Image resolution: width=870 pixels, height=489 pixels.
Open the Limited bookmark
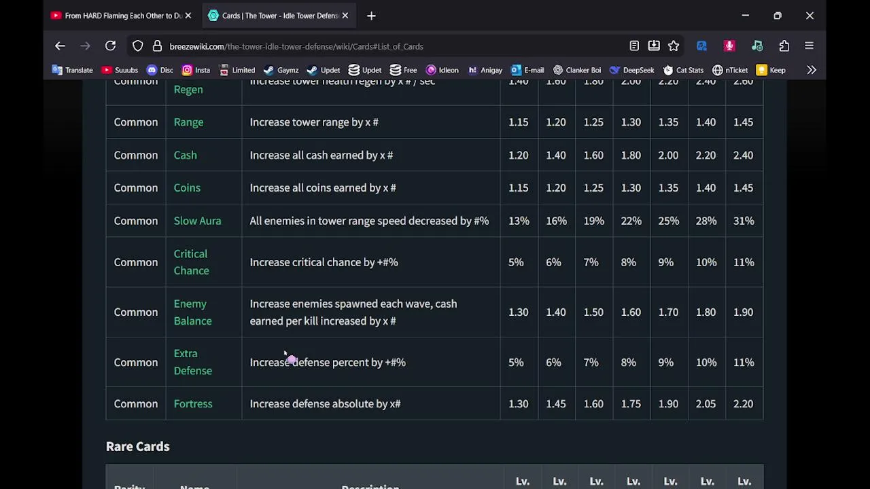pos(237,70)
